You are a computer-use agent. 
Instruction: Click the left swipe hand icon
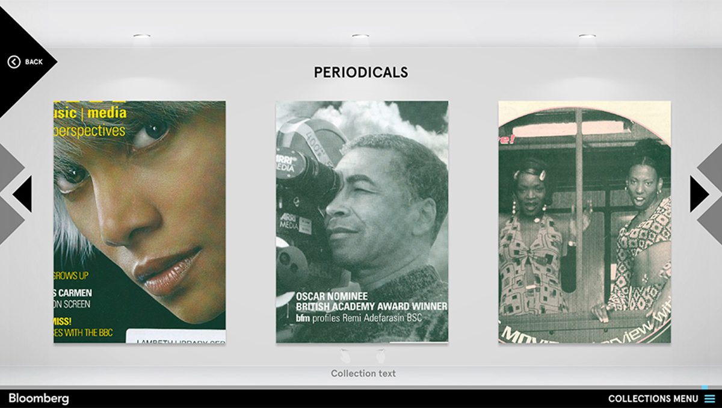coord(345,356)
